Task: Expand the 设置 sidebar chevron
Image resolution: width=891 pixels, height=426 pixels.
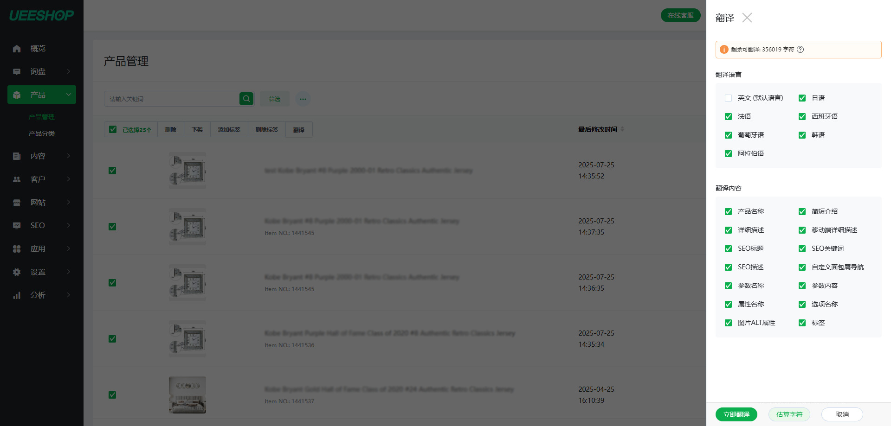Action: [68, 272]
